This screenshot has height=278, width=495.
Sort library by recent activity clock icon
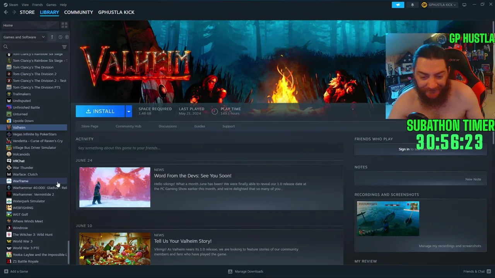coord(60,37)
